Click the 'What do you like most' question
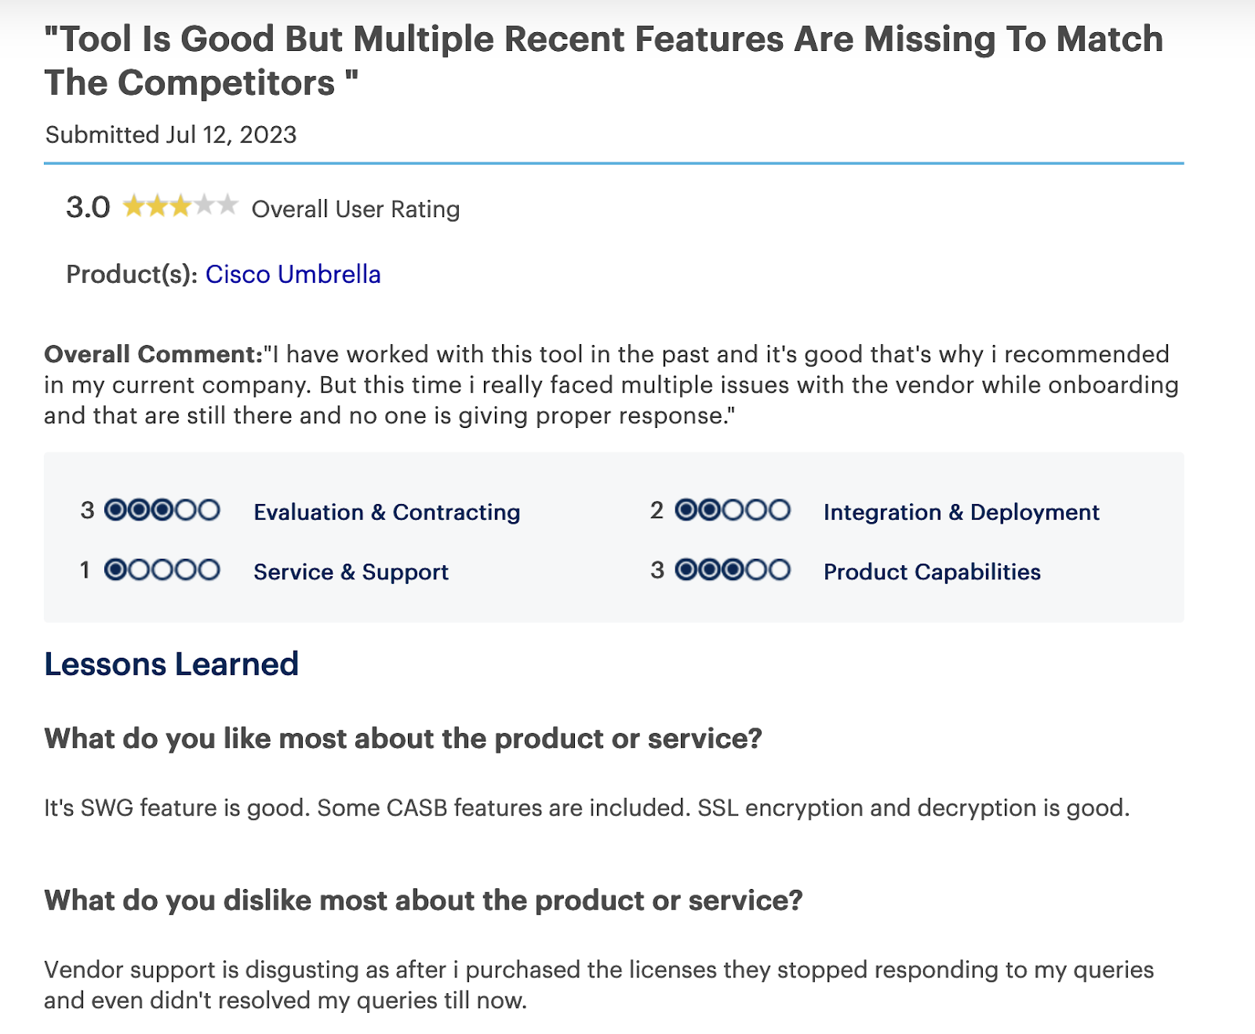This screenshot has height=1034, width=1255. (x=403, y=738)
